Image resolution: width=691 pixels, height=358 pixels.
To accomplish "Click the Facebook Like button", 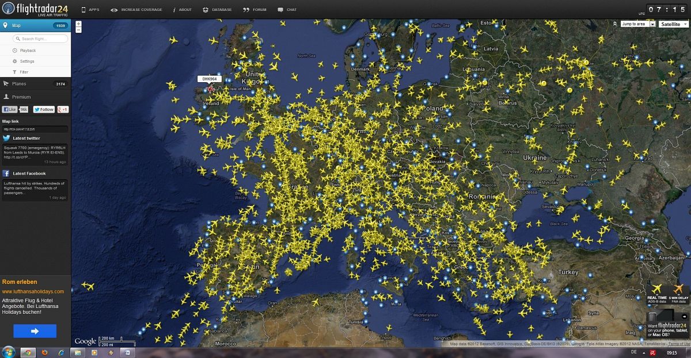I will click(x=10, y=109).
